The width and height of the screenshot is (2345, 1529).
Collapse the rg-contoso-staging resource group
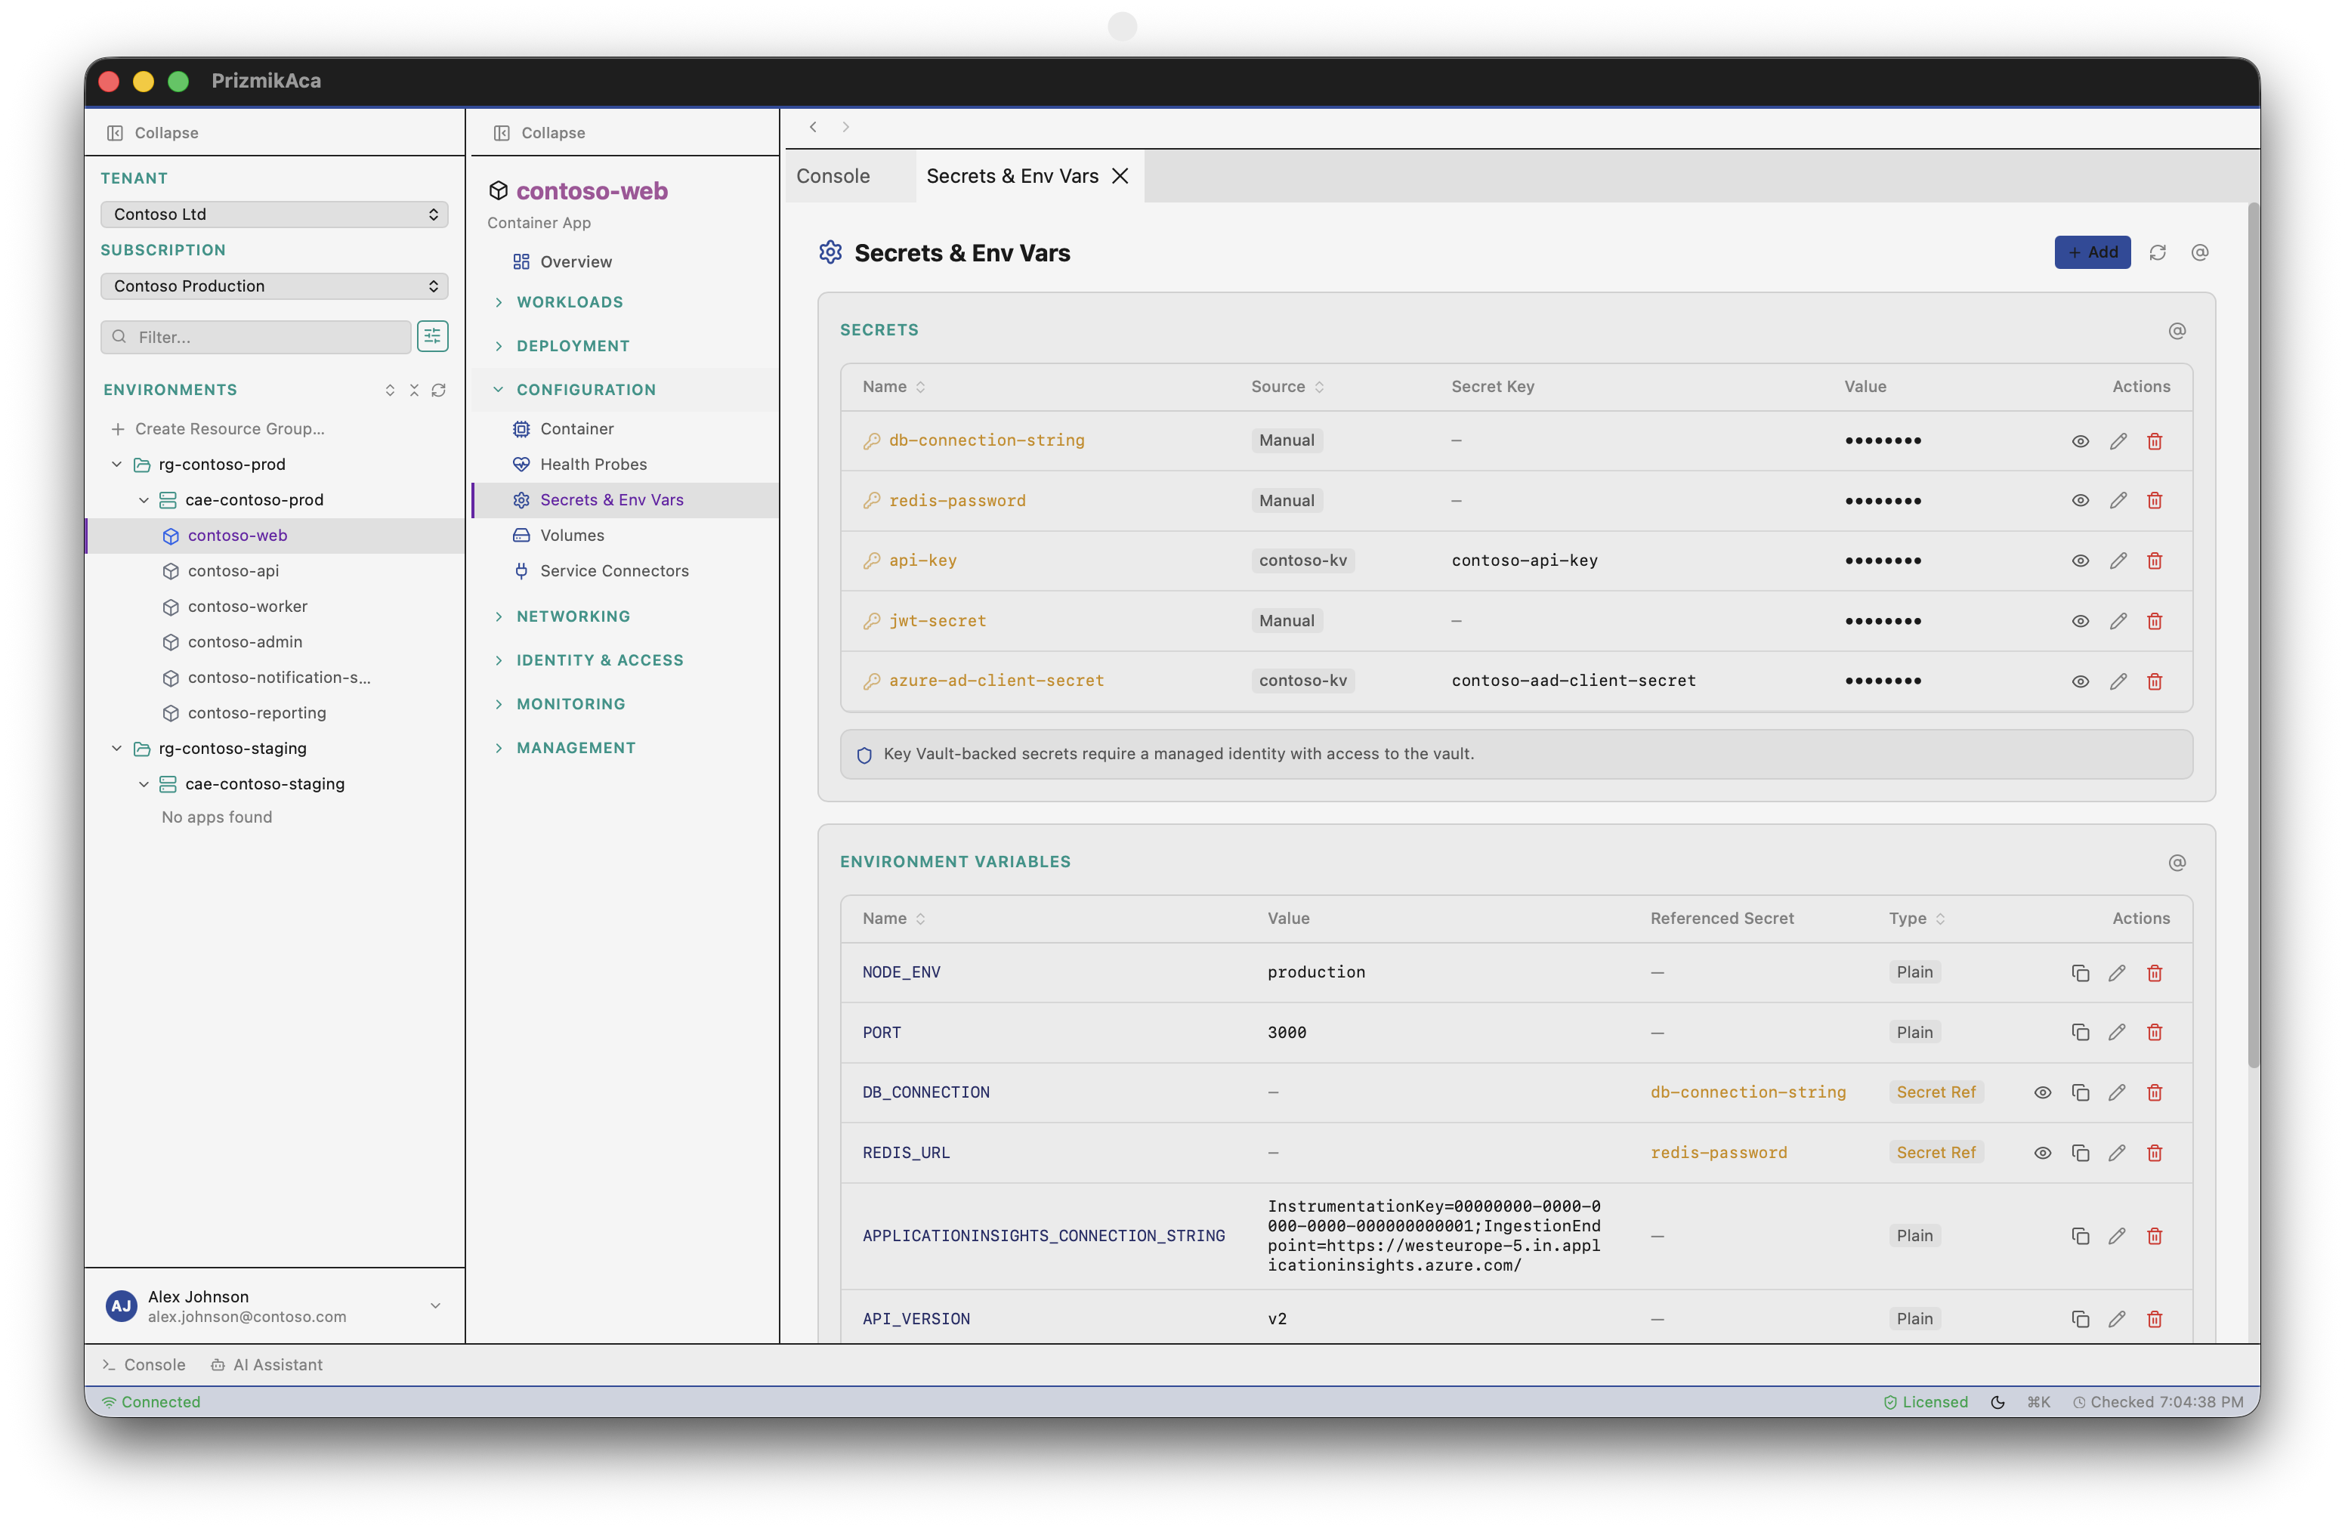[116, 748]
